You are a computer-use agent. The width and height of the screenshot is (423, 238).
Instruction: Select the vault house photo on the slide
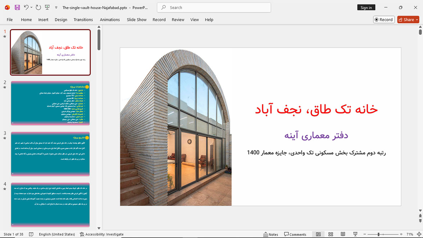(176, 127)
